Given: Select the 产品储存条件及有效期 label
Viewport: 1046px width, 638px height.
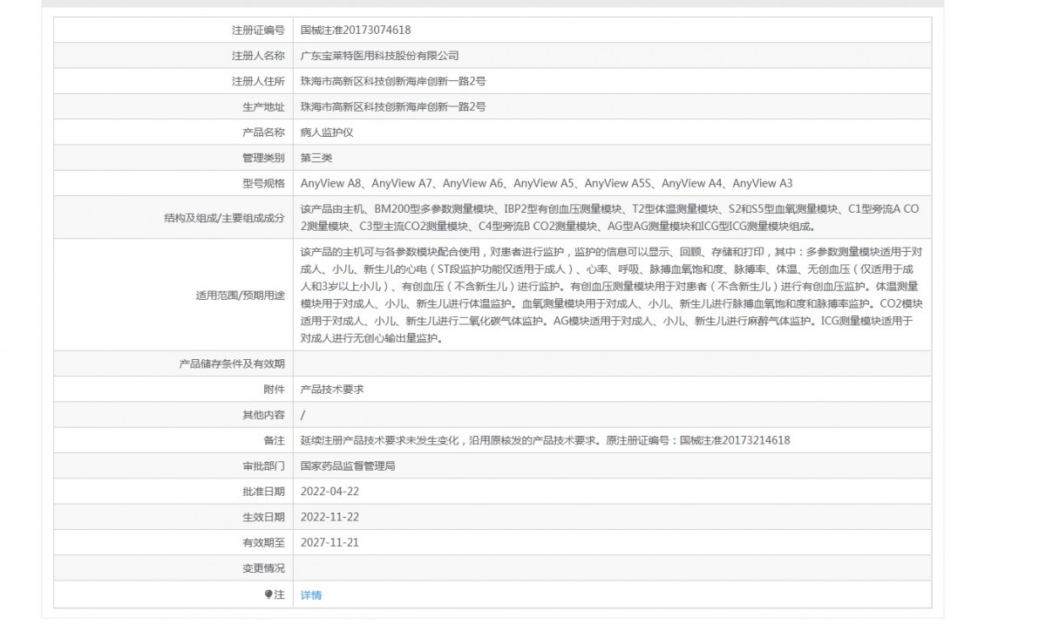Looking at the screenshot, I should click(x=232, y=363).
